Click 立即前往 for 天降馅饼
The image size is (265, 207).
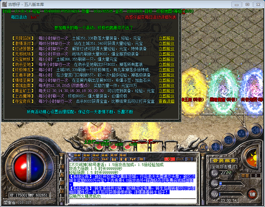tap(167, 38)
